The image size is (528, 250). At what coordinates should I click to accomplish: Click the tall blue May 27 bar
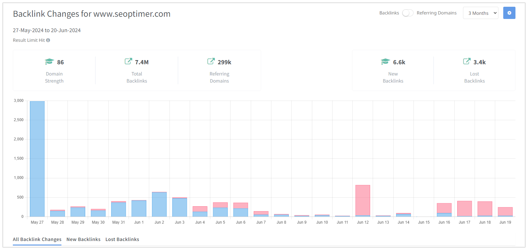click(37, 159)
